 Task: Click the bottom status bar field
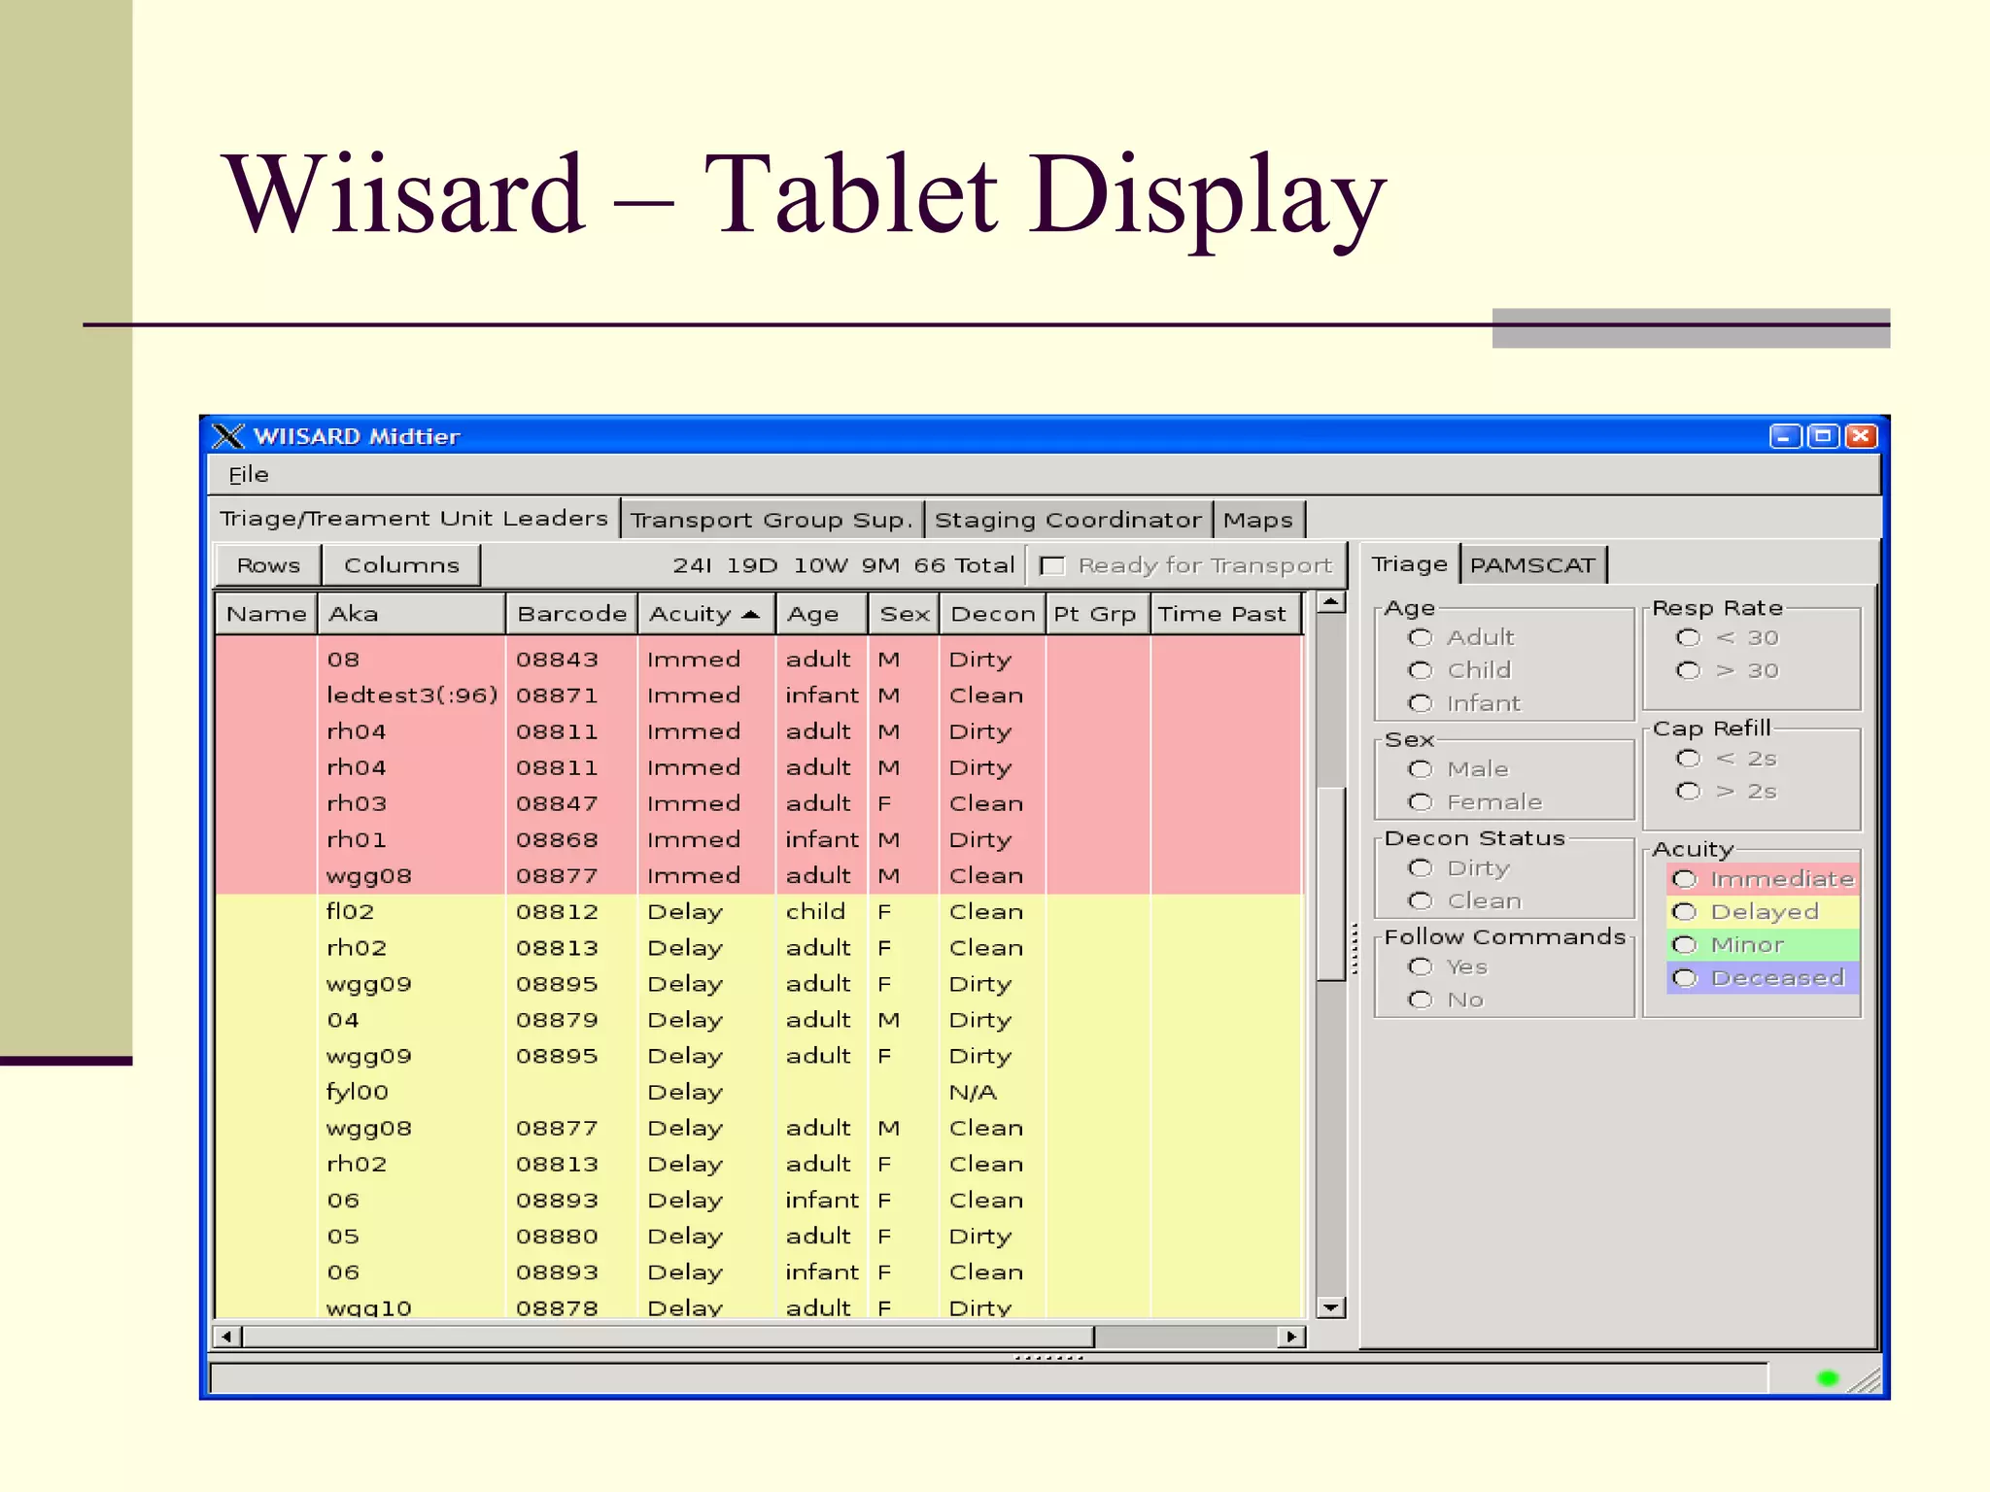click(988, 1377)
